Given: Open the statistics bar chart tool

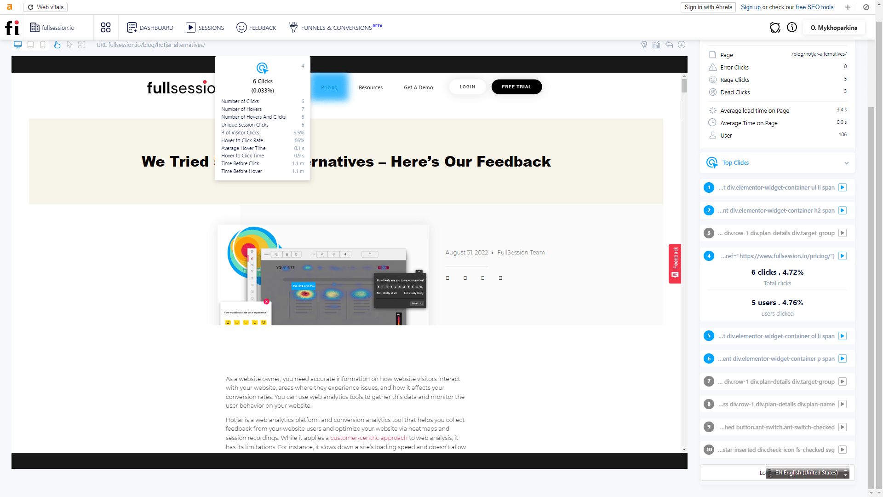Looking at the screenshot, I should [x=656, y=45].
